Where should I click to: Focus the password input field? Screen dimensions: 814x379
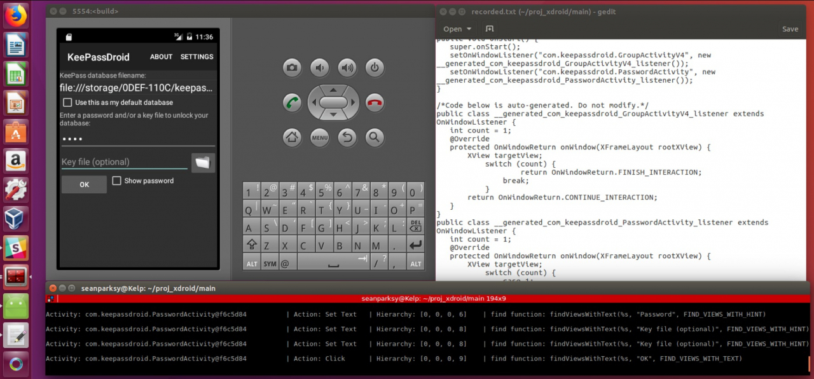pyautogui.click(x=137, y=139)
